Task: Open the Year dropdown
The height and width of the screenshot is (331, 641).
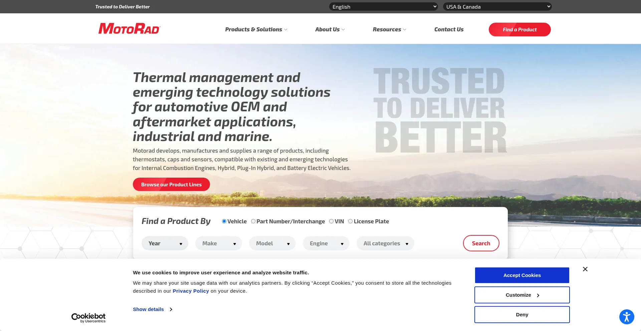Action: coord(165,243)
